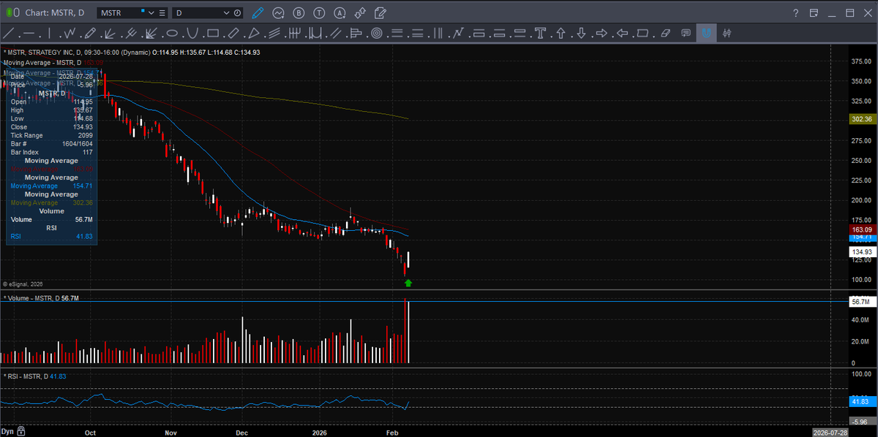Open the time template clock icon
The image size is (878, 437).
pyautogui.click(x=238, y=12)
